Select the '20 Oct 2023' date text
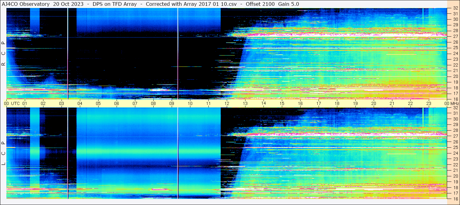The image size is (460, 205). pos(68,4)
